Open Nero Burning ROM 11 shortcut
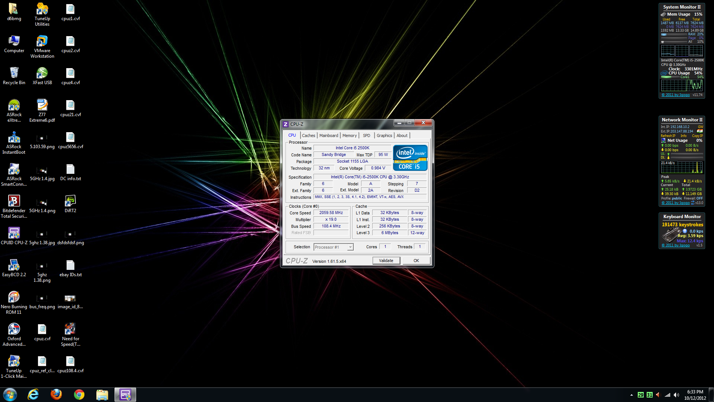 pyautogui.click(x=14, y=303)
